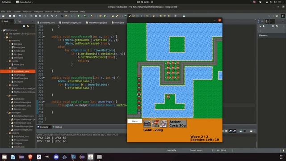This screenshot has height=161, width=286.
Task: Click the Terminate debug toolbar icon
Action: click(40, 16)
